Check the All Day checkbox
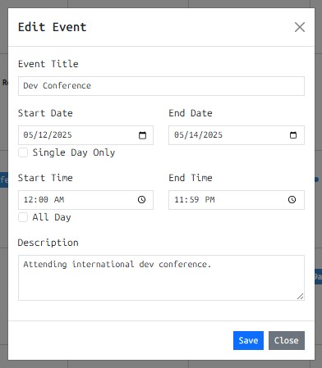Viewport: 322px width, 368px height. tap(23, 217)
